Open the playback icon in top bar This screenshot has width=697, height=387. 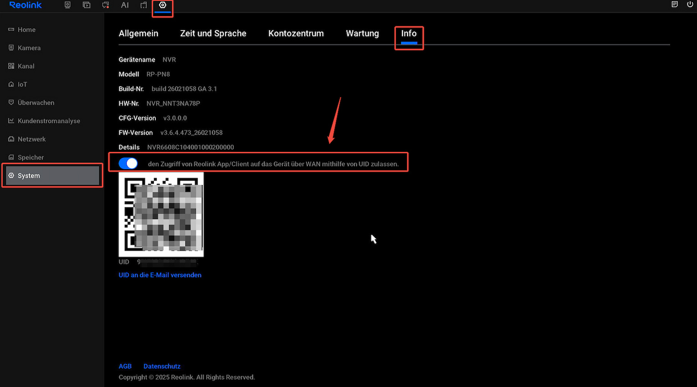tap(87, 5)
